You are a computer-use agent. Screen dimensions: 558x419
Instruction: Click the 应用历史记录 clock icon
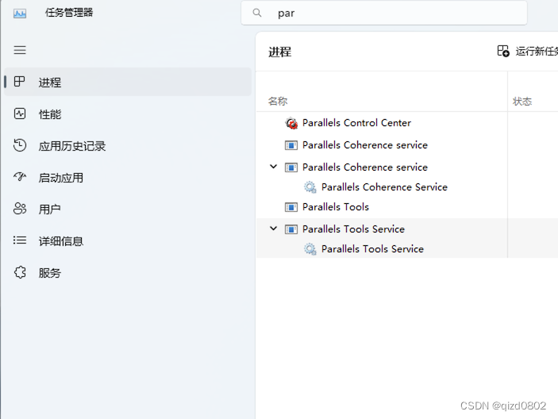coord(20,145)
